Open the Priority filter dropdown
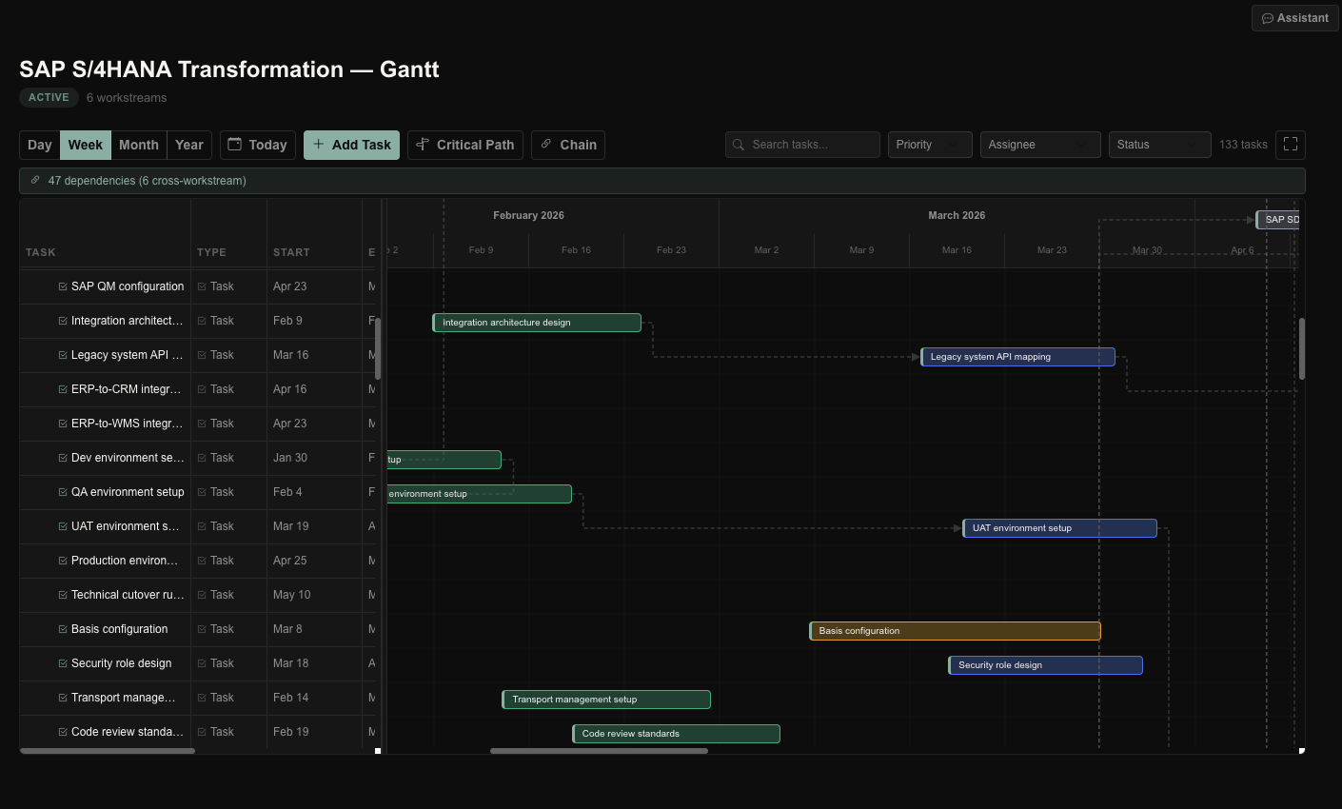Screen dimensions: 1342x809 930,145
